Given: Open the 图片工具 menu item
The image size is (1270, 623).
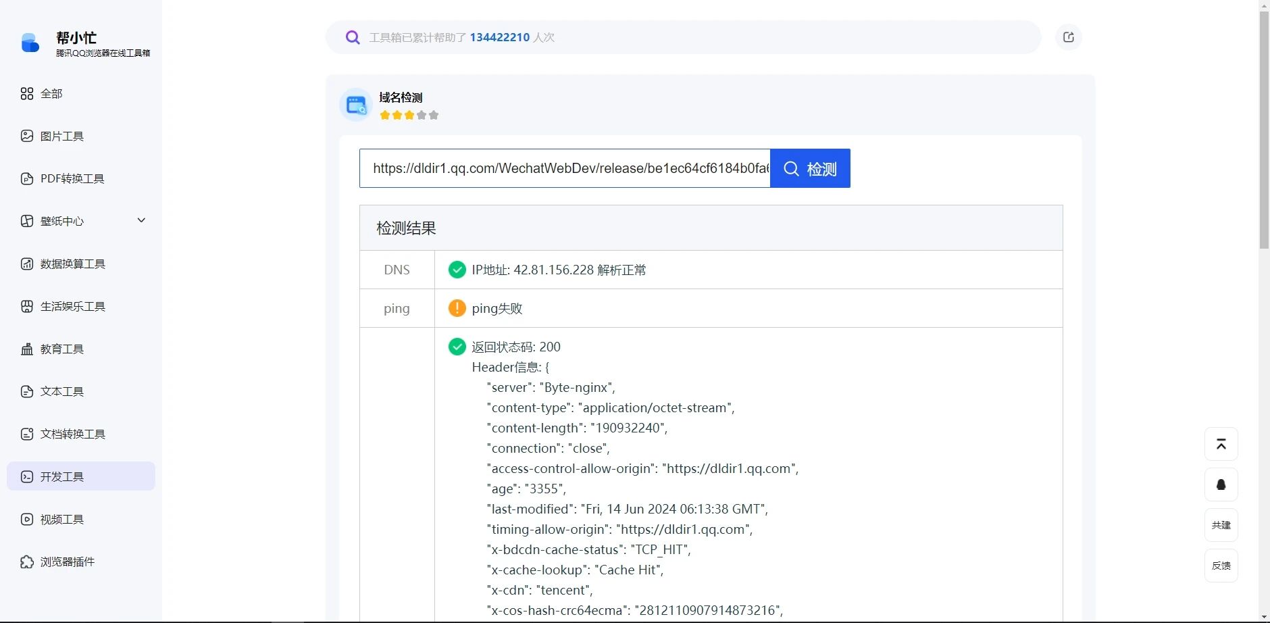Looking at the screenshot, I should [81, 136].
